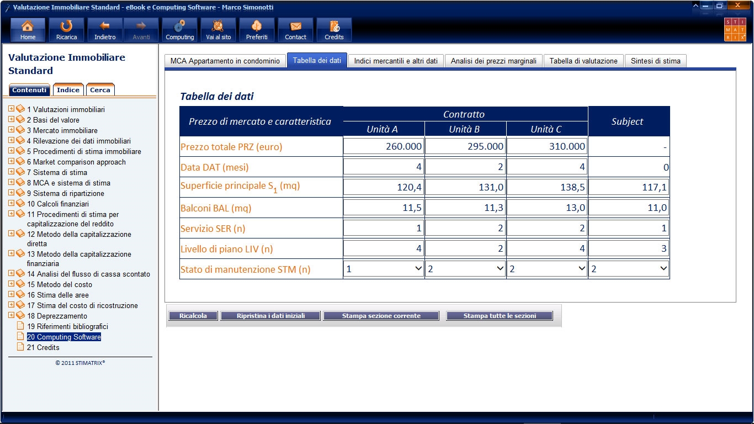Open 17 Stima del costo di ricostruzione

(82, 305)
